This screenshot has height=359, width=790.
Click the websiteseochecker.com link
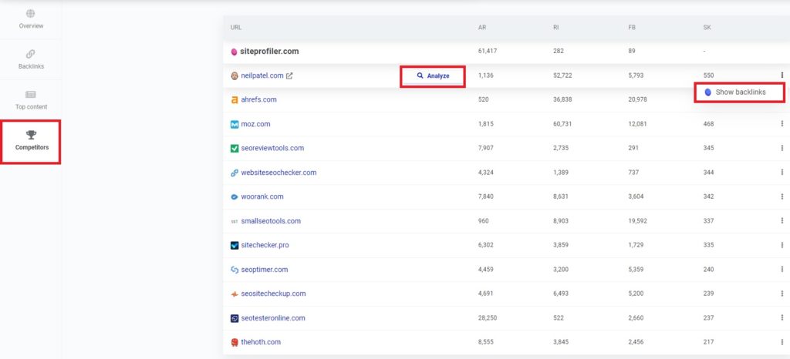279,173
